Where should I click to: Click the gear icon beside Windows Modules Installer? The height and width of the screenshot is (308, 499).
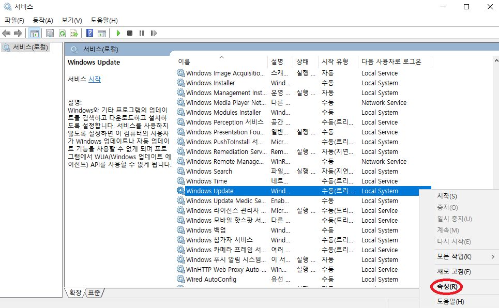coord(181,112)
